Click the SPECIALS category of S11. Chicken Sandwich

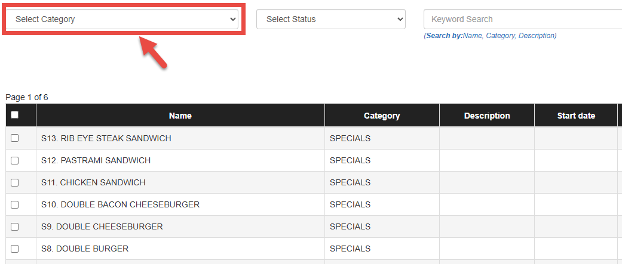coord(350,182)
